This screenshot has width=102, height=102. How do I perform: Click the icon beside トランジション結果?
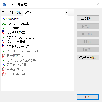pos(4,23)
